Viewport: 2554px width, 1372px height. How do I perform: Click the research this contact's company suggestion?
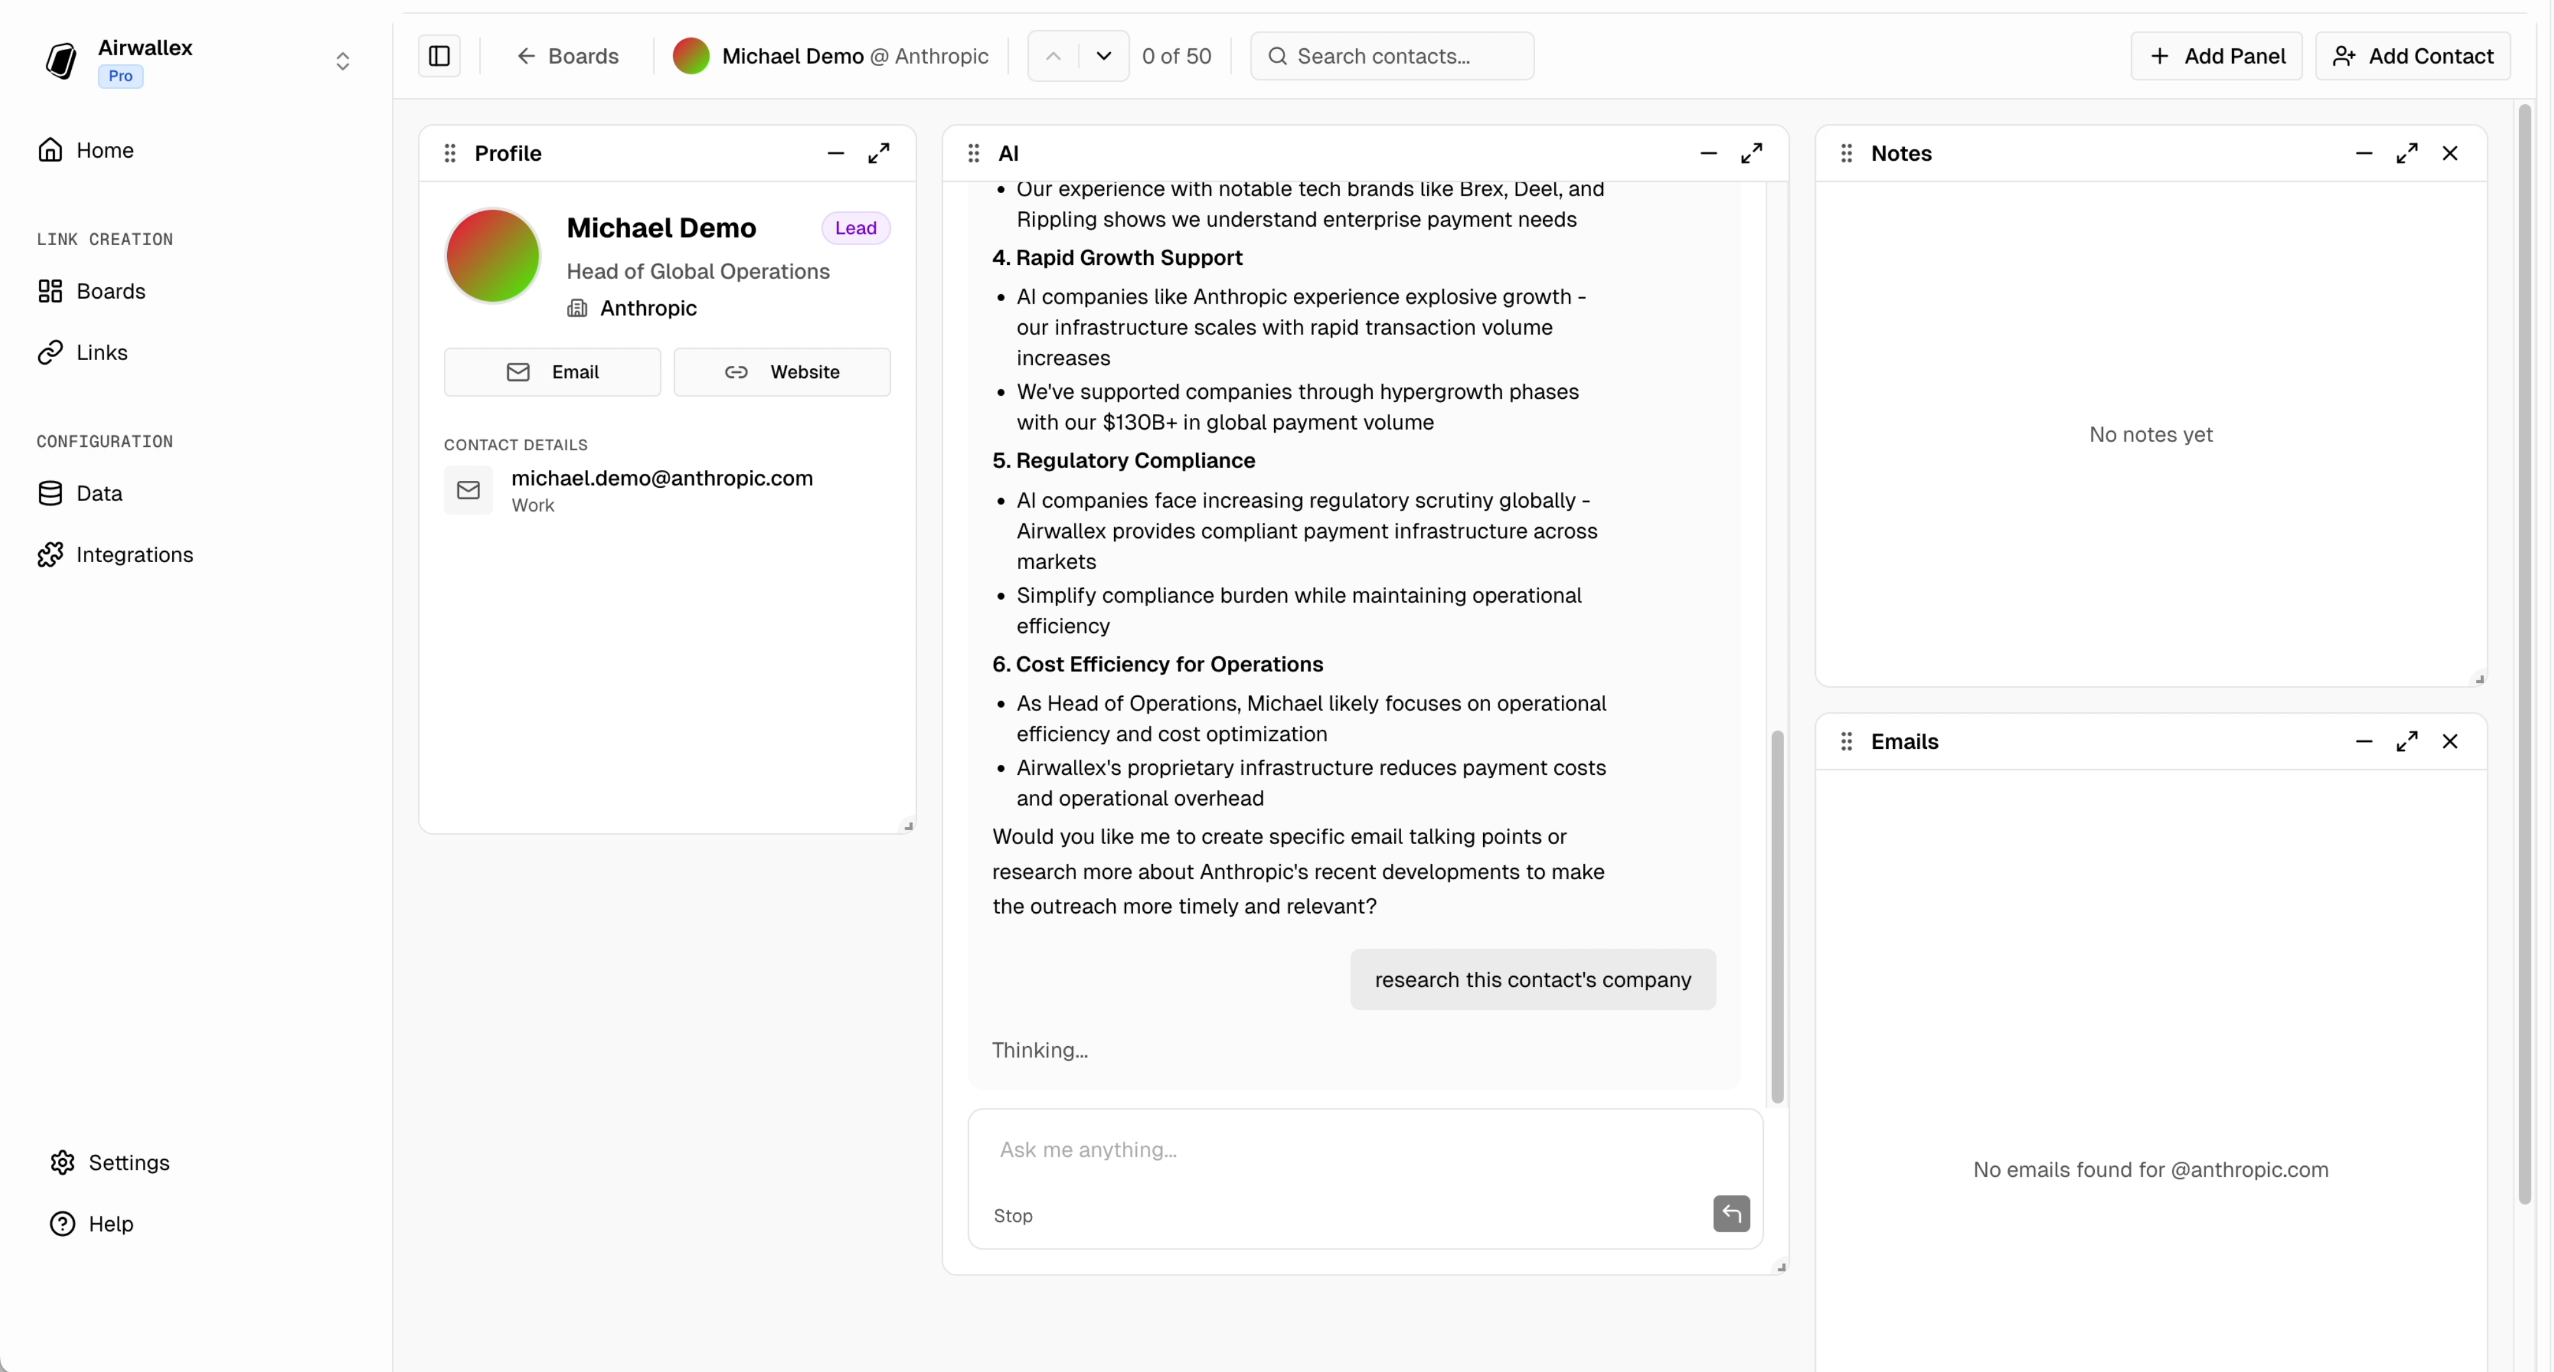pyautogui.click(x=1532, y=979)
